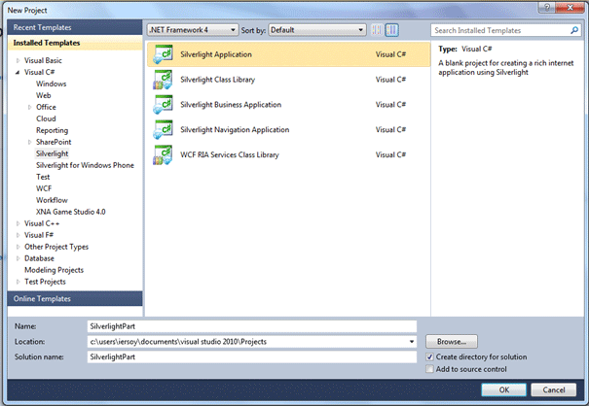Click the Name text field
The image size is (589, 406).
tap(252, 326)
